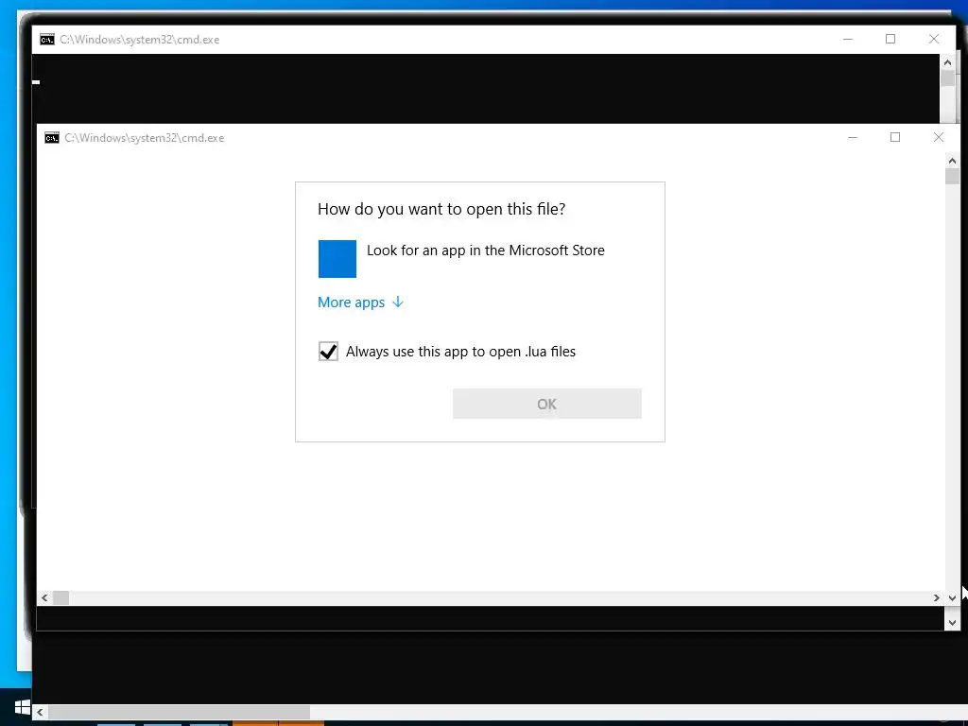Uncheck Always use this app for .lua files

point(328,352)
